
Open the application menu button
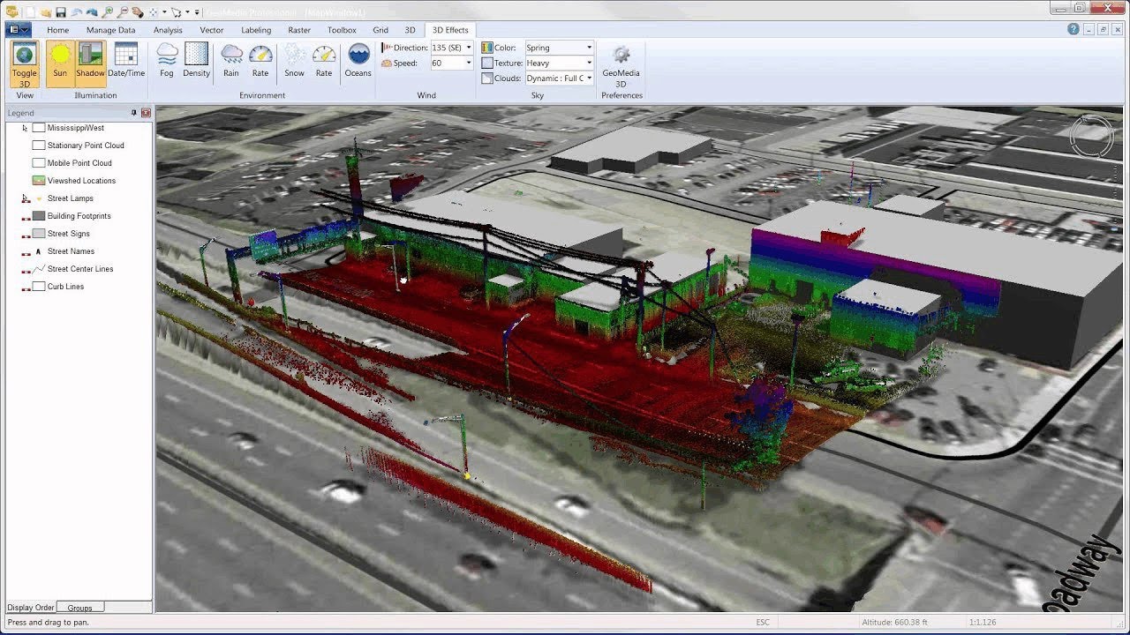19,30
